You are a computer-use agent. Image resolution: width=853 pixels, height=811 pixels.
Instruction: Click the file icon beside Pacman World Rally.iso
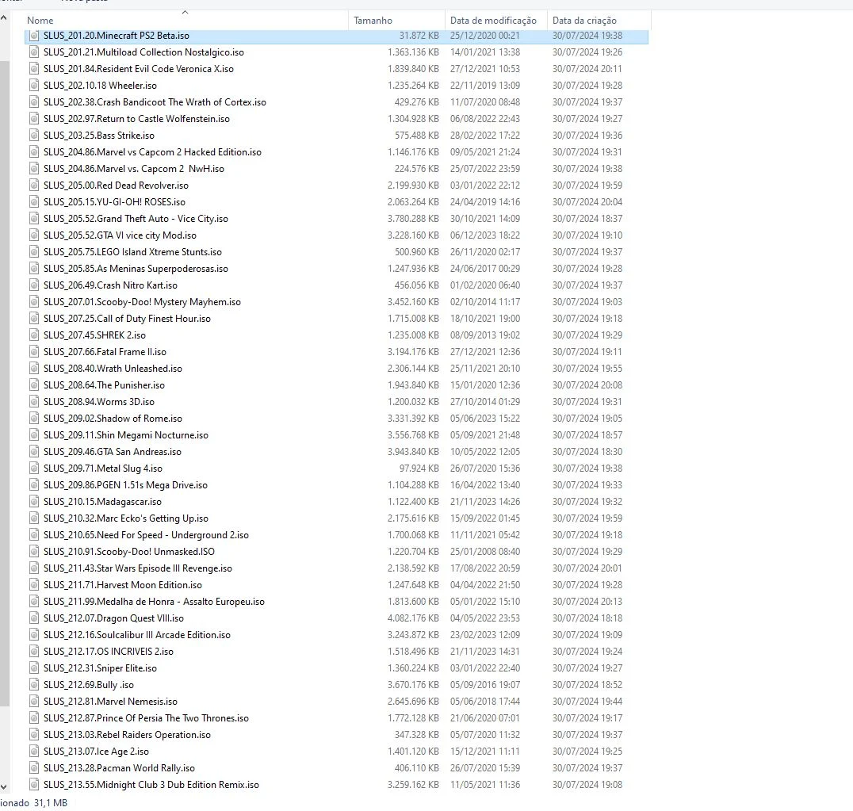pos(34,768)
